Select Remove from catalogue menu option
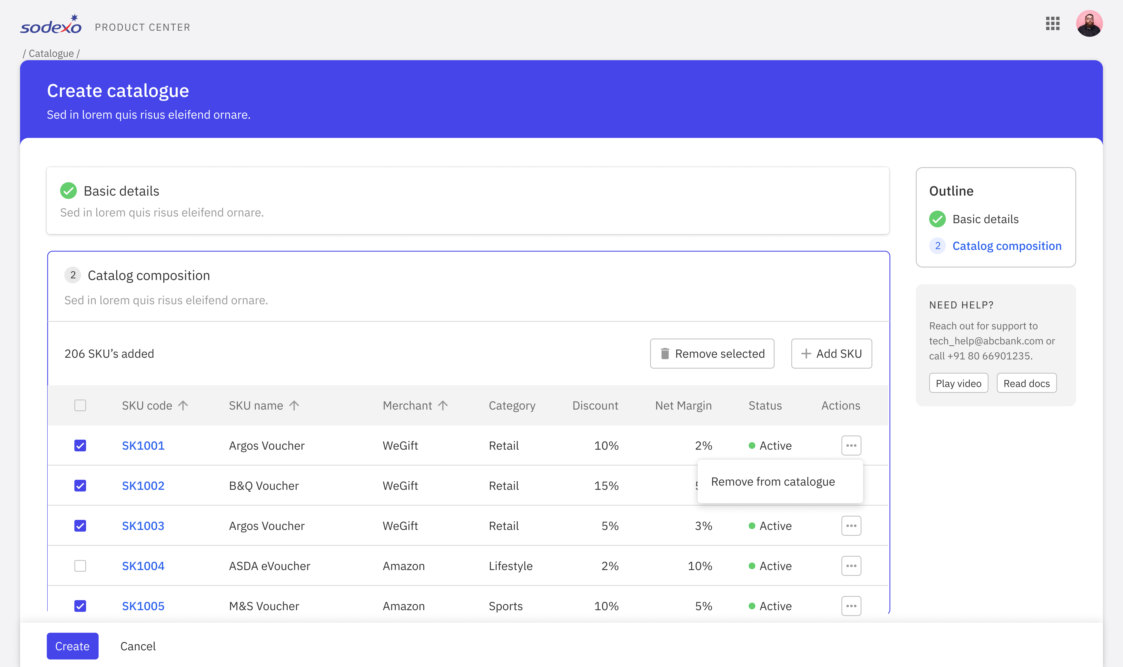Image resolution: width=1123 pixels, height=667 pixels. point(773,481)
